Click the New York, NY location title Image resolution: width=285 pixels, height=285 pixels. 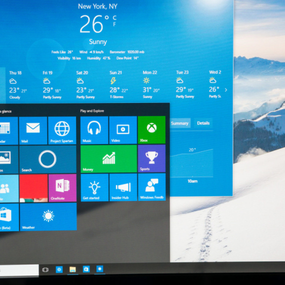point(97,6)
